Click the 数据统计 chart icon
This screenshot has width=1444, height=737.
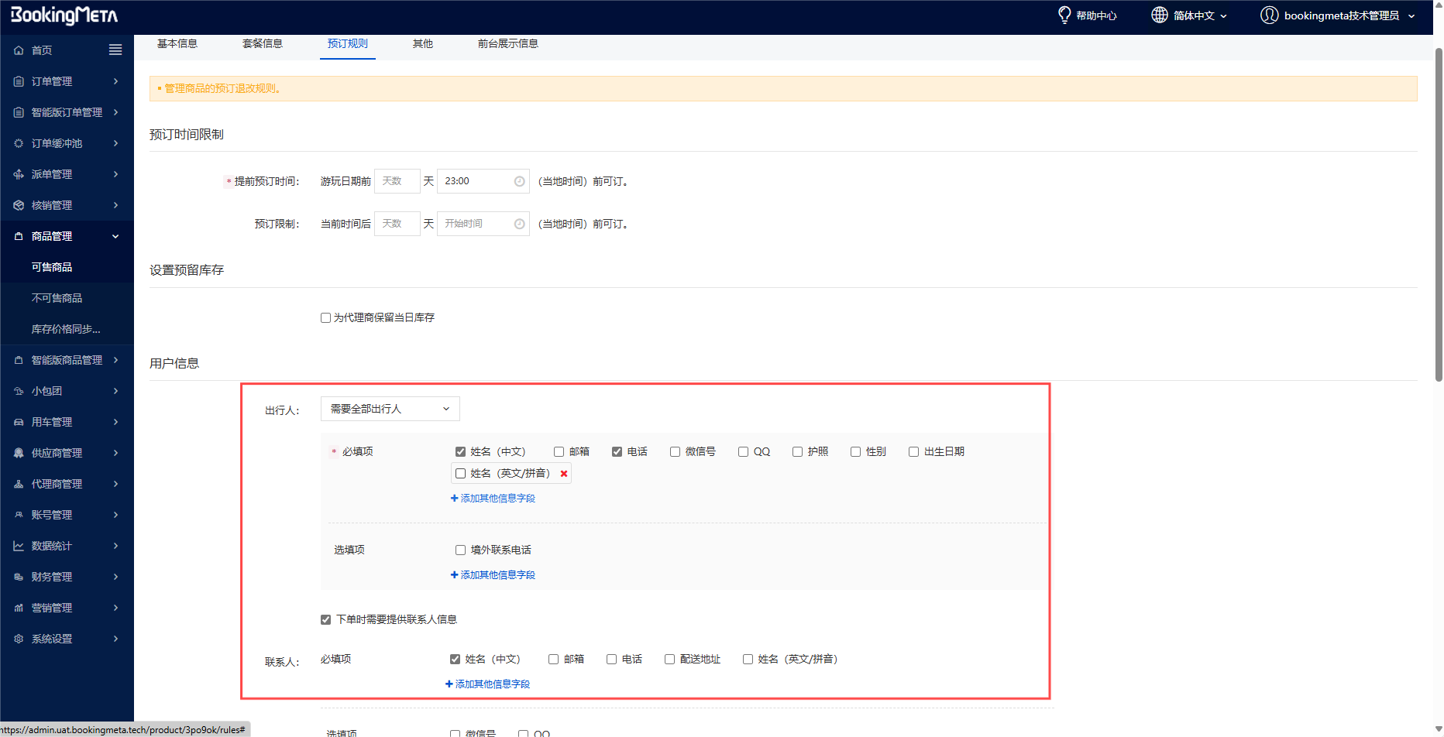[x=19, y=545]
